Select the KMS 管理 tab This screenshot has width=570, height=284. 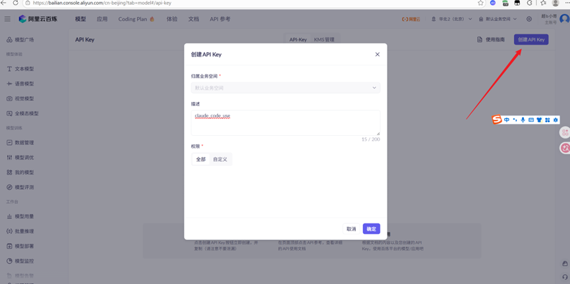coord(324,40)
